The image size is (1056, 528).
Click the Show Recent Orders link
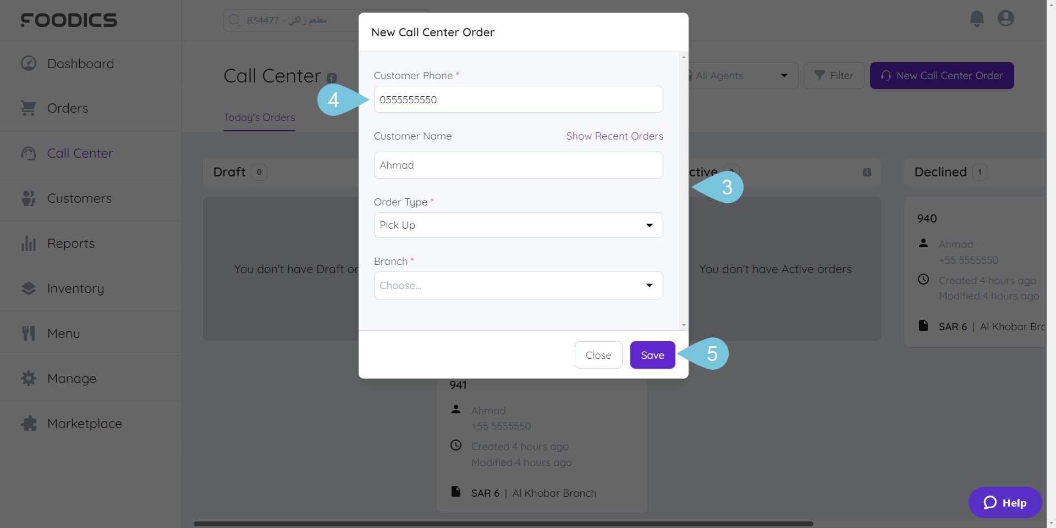point(614,136)
